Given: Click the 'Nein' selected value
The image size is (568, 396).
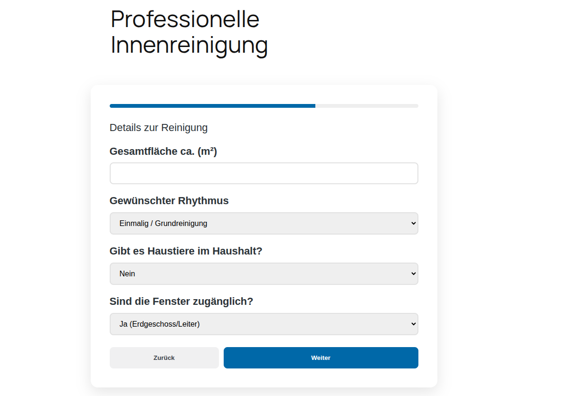Looking at the screenshot, I should (127, 273).
